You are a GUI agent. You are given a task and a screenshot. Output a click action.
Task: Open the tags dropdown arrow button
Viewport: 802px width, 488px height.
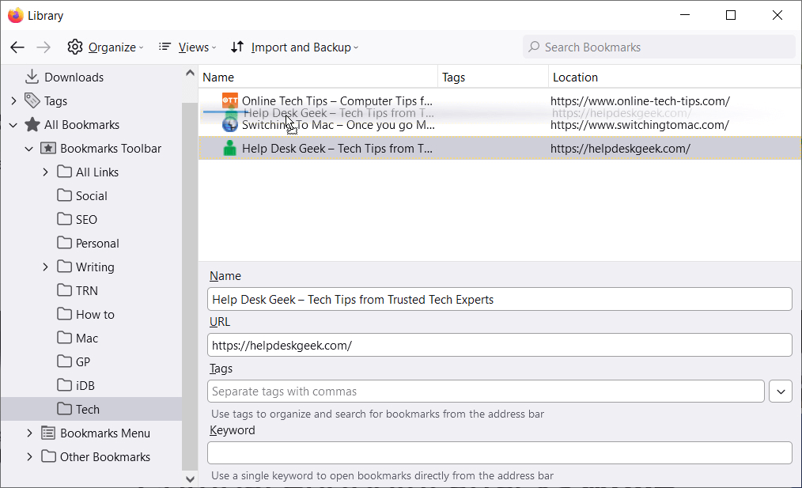780,392
